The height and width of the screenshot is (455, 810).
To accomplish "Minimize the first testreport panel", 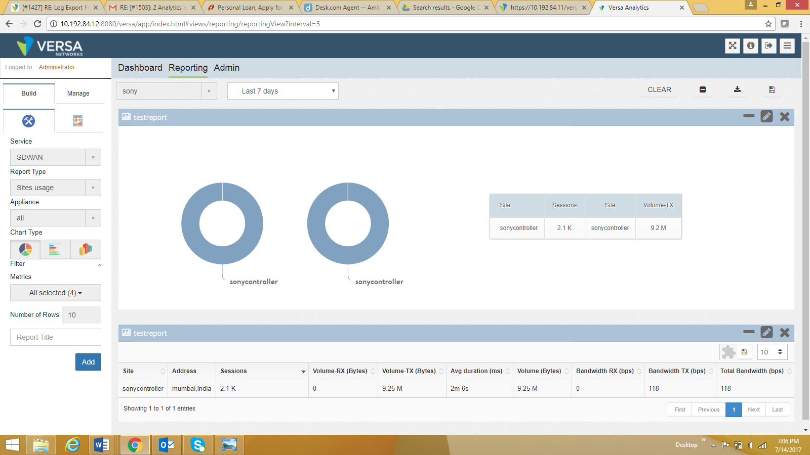I will (749, 116).
